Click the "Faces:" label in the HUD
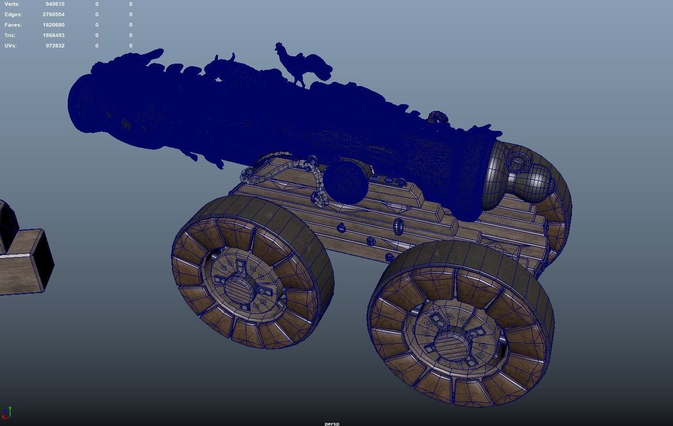The width and height of the screenshot is (673, 426). click(13, 25)
